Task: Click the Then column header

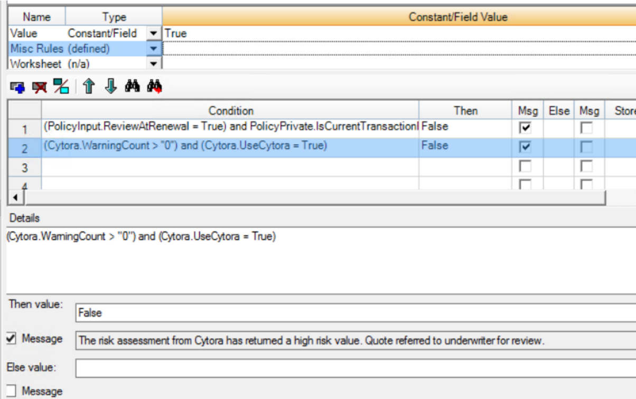Action: click(x=466, y=111)
